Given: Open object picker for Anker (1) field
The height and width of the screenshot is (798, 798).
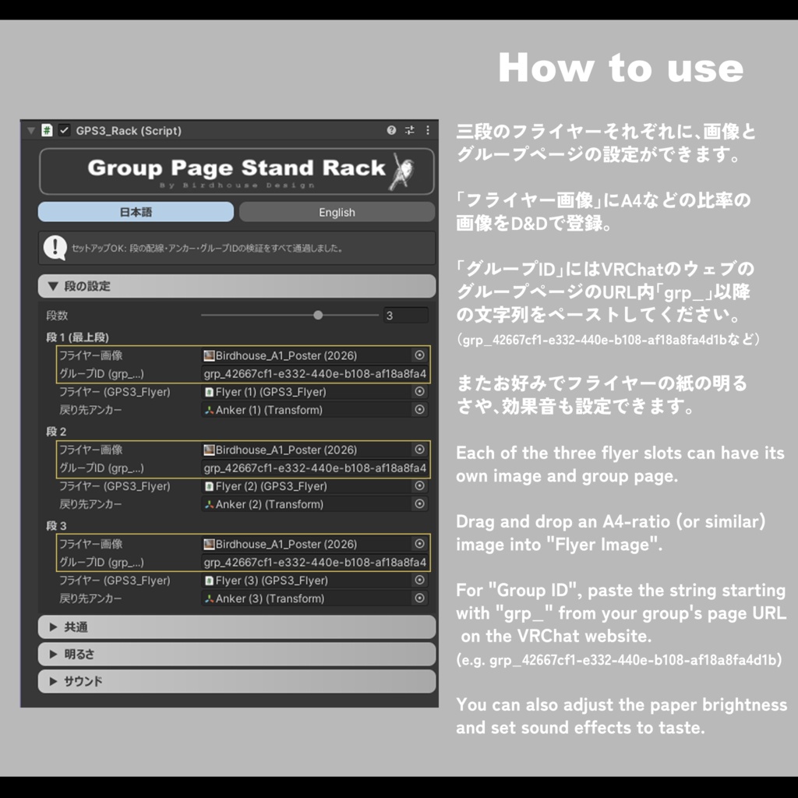Looking at the screenshot, I should coord(419,410).
